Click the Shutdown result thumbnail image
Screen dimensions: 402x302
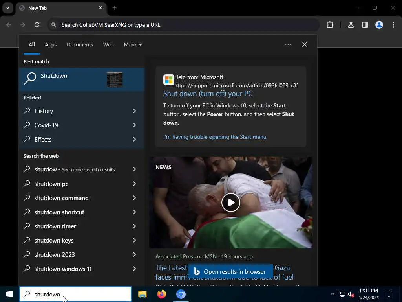tap(115, 79)
